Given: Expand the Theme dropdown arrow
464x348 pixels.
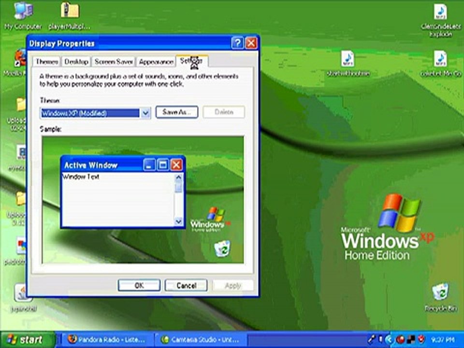Looking at the screenshot, I should click(x=145, y=113).
